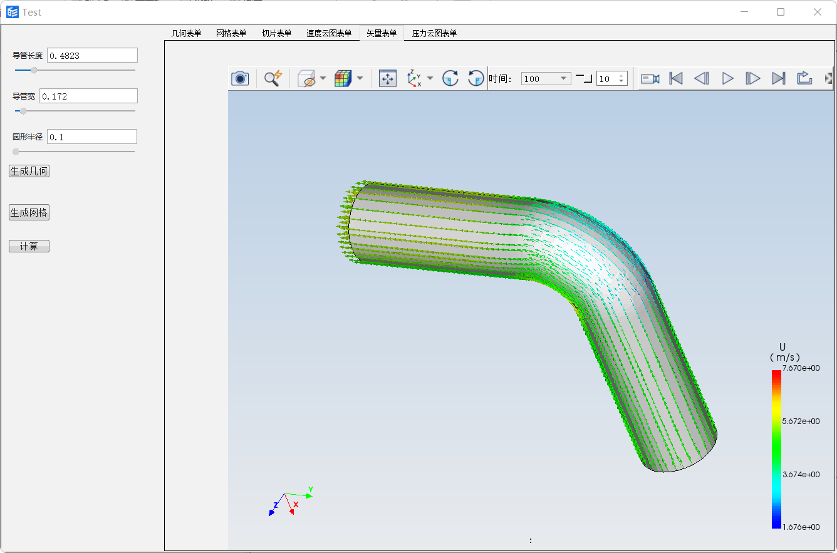
Task: Click the XYZ axis orientation icon
Action: tap(414, 78)
